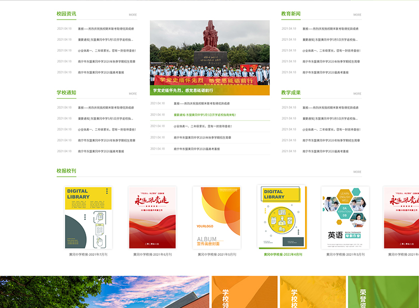Image resolution: width=419 pixels, height=308 pixels.
Task: Select the 校园资讯 section heading
Action: point(66,14)
